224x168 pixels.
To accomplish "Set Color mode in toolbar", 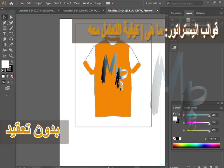I will pos(3,76).
